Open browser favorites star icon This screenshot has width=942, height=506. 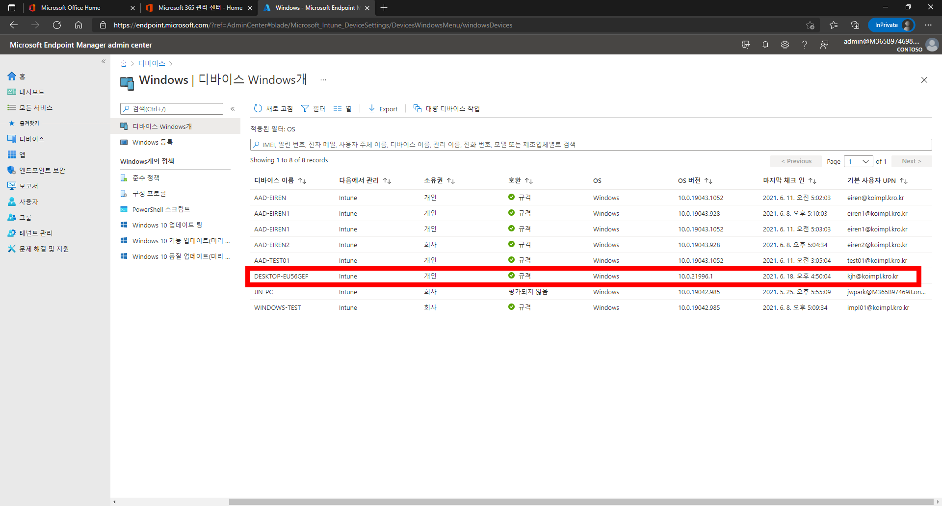[833, 25]
